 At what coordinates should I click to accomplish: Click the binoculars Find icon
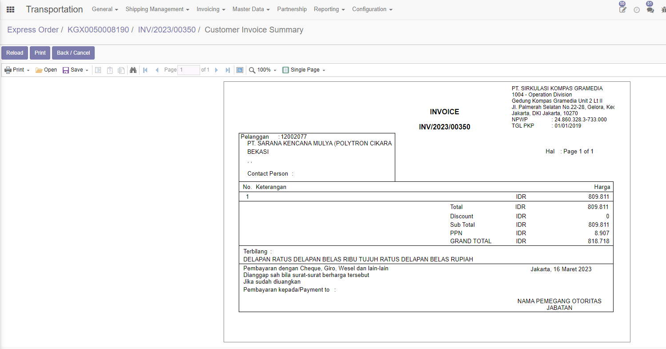(133, 70)
